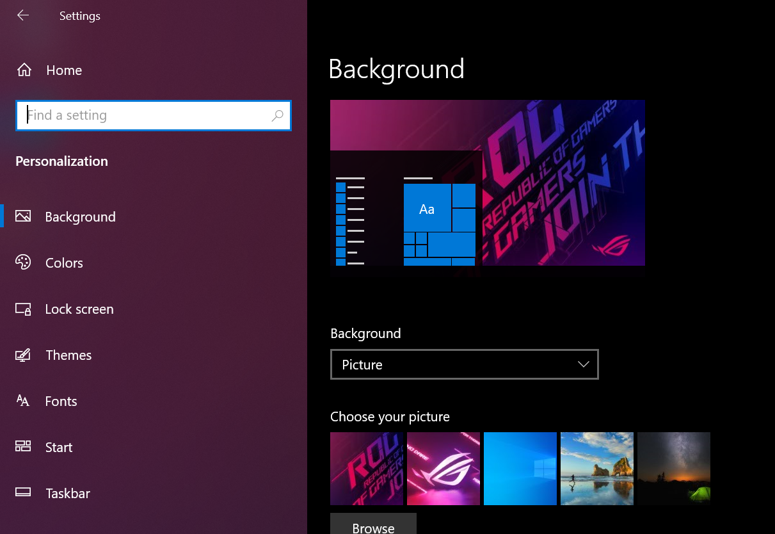Open the Fonts settings page
The height and width of the screenshot is (534, 775).
[x=61, y=401]
